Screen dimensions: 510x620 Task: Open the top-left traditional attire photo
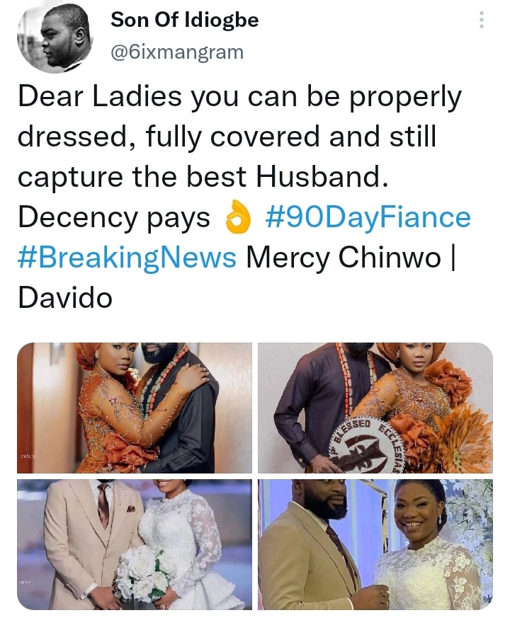(x=135, y=408)
